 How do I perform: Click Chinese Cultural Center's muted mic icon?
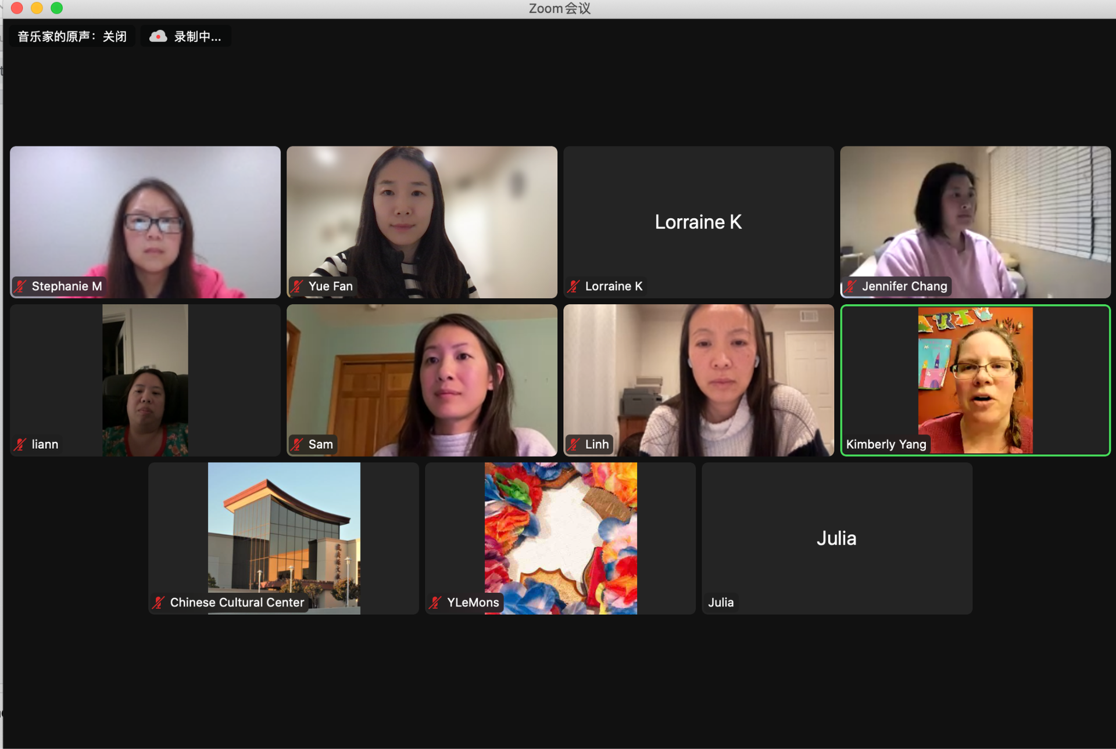point(159,603)
